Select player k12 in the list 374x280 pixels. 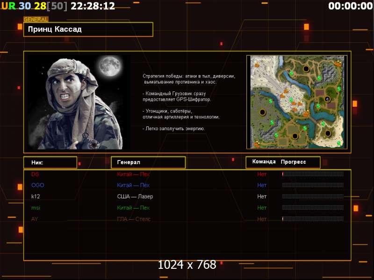[x=36, y=196]
